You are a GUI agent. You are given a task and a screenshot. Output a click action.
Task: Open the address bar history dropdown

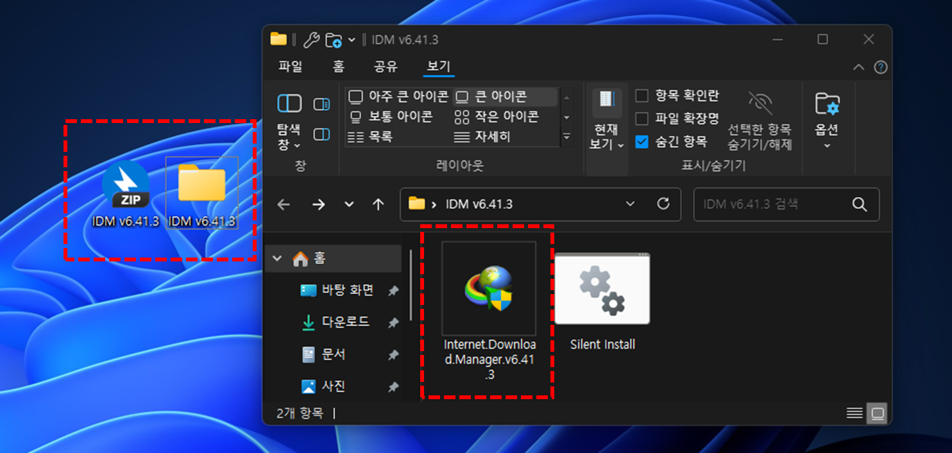[x=630, y=204]
